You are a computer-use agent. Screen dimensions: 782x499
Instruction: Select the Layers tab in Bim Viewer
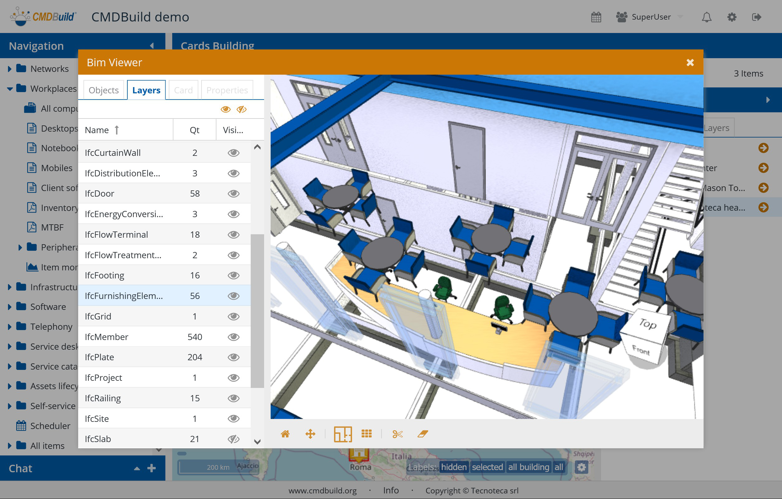(146, 90)
